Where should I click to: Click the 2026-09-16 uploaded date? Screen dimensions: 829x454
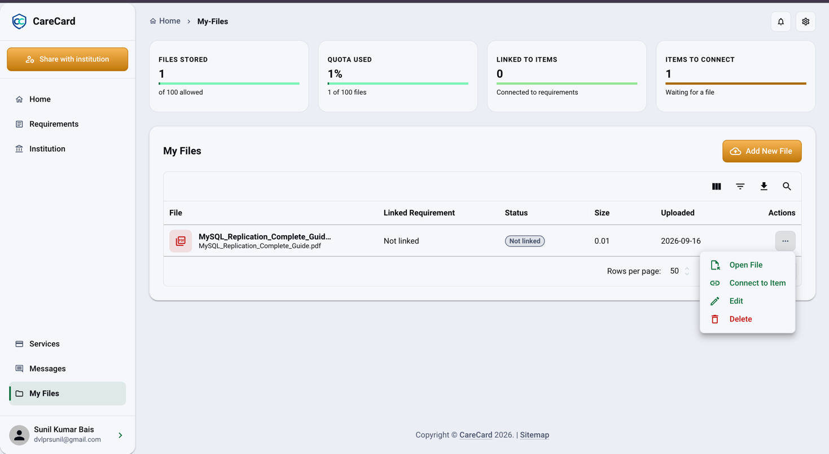[681, 241]
